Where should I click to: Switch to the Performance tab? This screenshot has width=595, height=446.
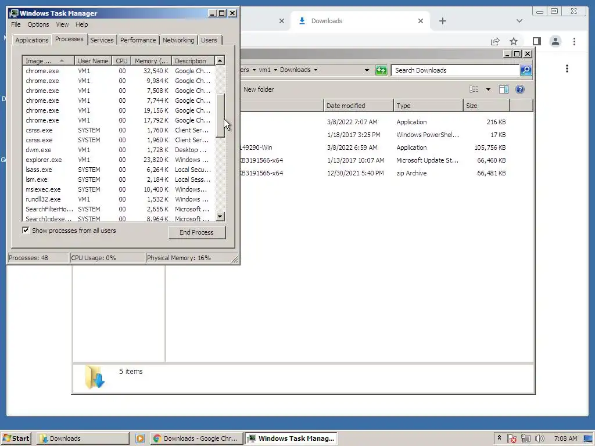[x=138, y=40]
